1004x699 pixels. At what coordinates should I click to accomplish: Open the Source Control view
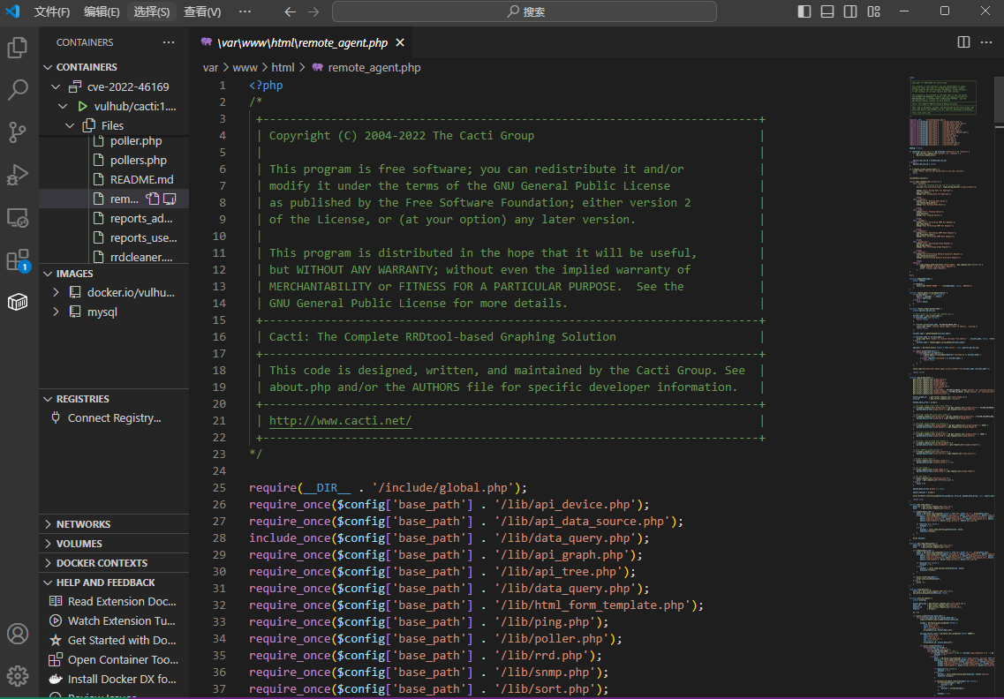click(18, 132)
